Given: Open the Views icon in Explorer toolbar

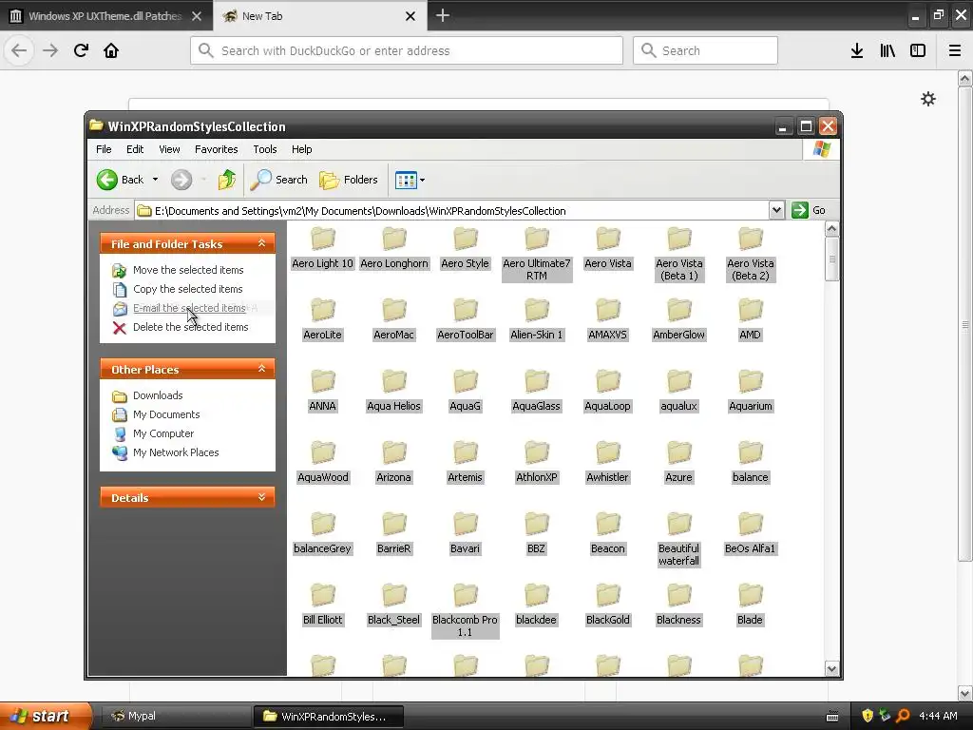Looking at the screenshot, I should tap(406, 180).
